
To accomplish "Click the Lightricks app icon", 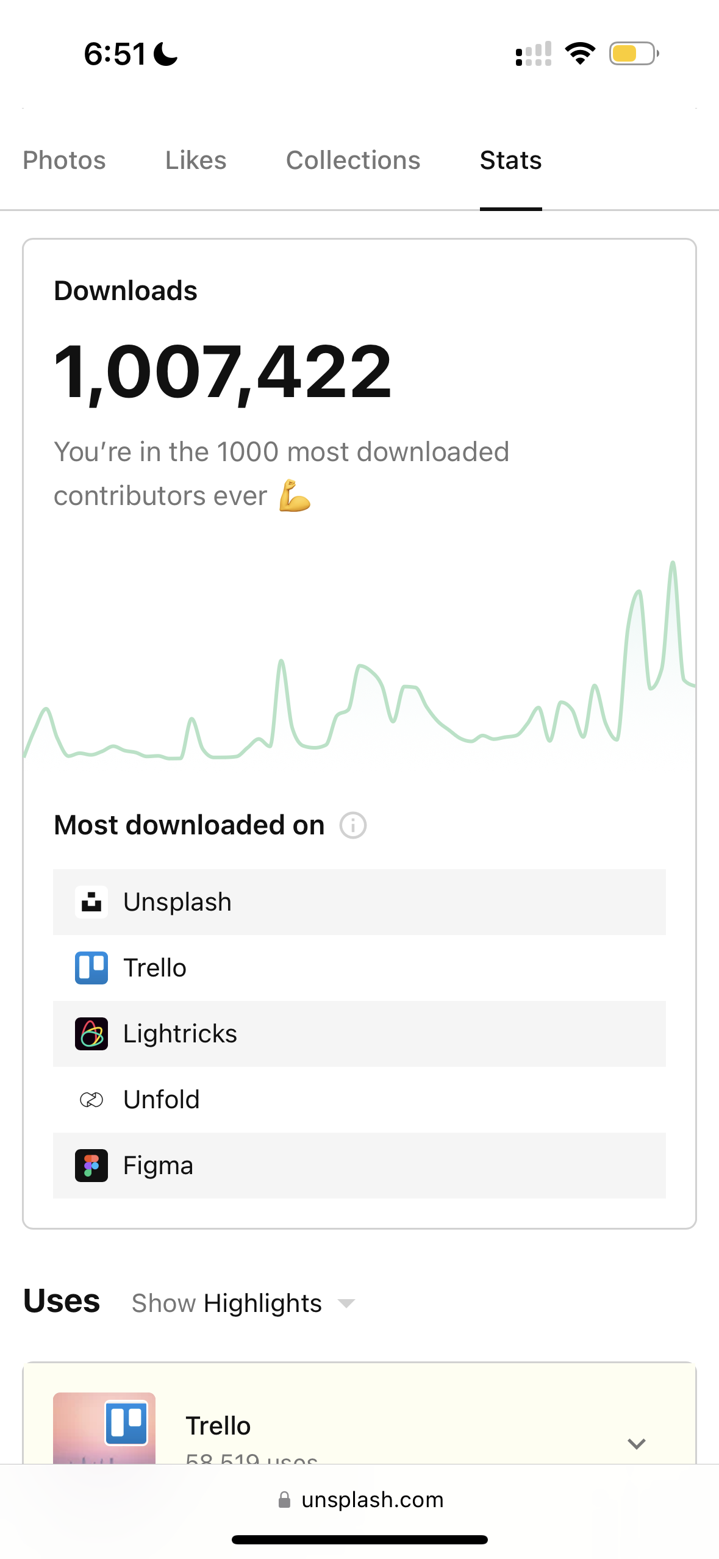I will [91, 1034].
